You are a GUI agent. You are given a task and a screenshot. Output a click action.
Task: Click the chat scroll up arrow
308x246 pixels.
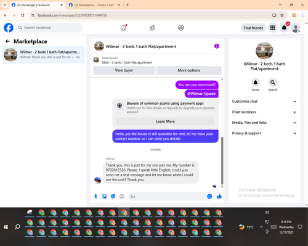(222, 80)
